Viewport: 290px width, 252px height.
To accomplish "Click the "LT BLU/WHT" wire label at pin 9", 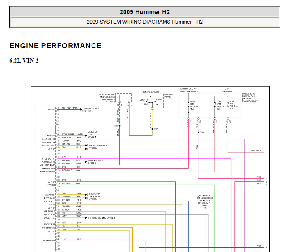I will click(68, 134).
